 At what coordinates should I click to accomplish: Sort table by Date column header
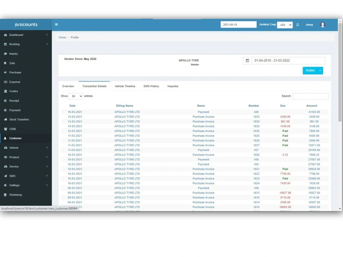[x=72, y=106]
